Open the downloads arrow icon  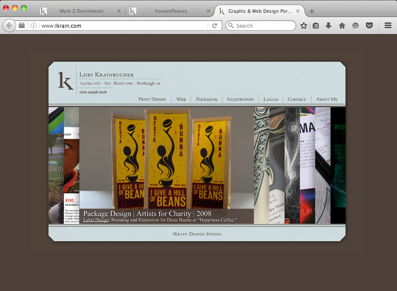[x=328, y=26]
